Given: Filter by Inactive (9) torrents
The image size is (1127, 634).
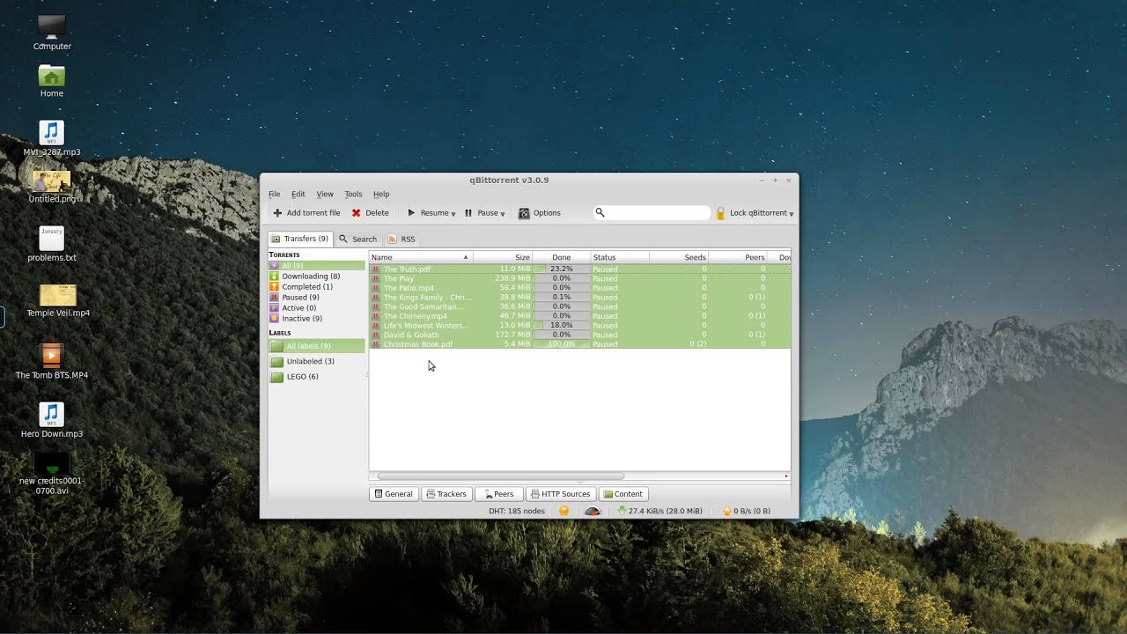Looking at the screenshot, I should [x=317, y=319].
